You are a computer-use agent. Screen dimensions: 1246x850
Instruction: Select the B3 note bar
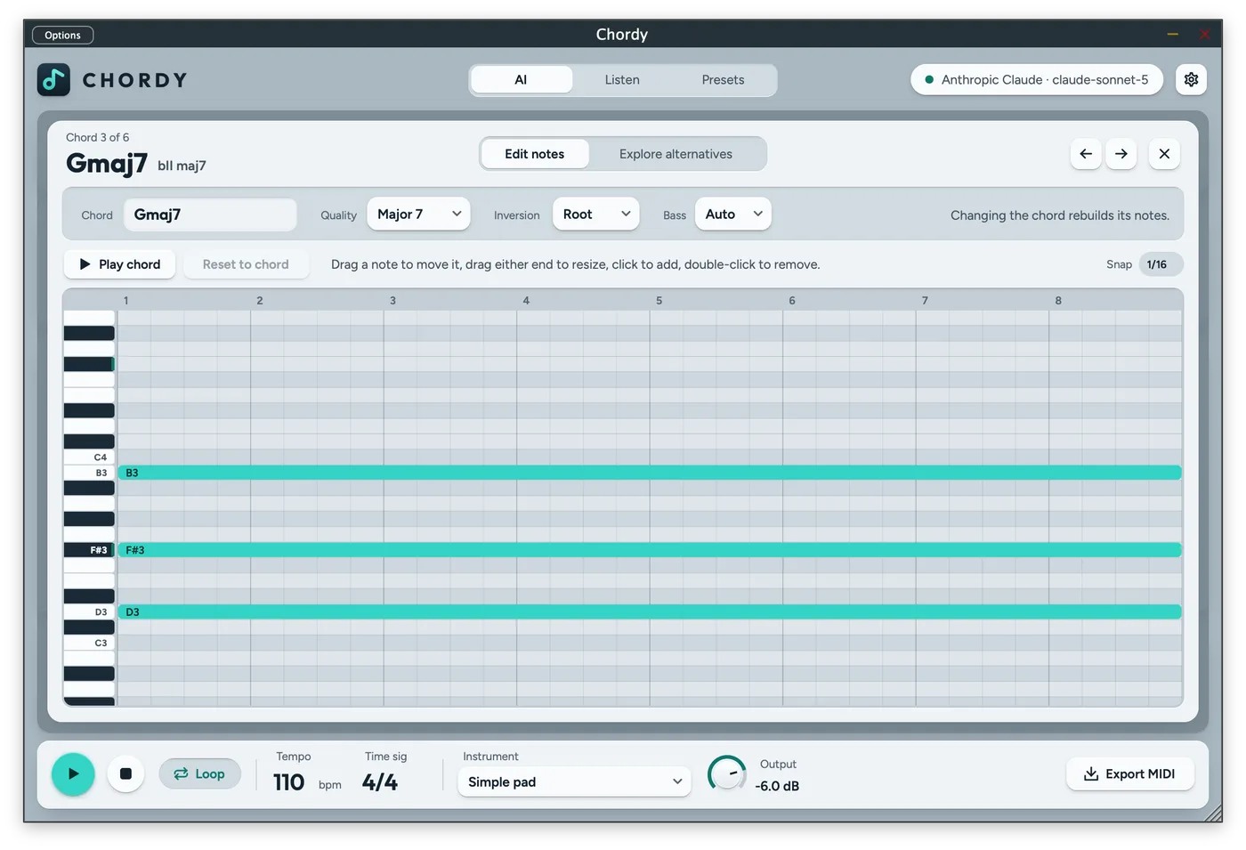click(x=650, y=473)
